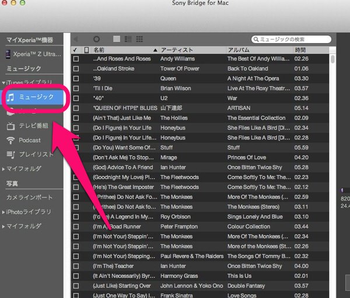Click the ミュージックの検索 search field

[x=291, y=39]
